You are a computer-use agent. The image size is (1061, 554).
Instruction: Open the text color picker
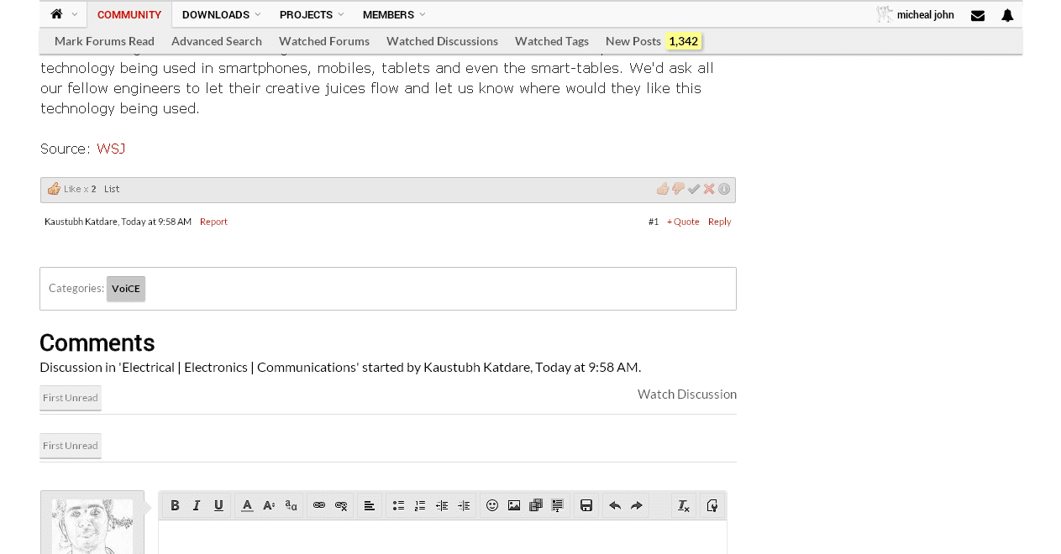pos(247,505)
